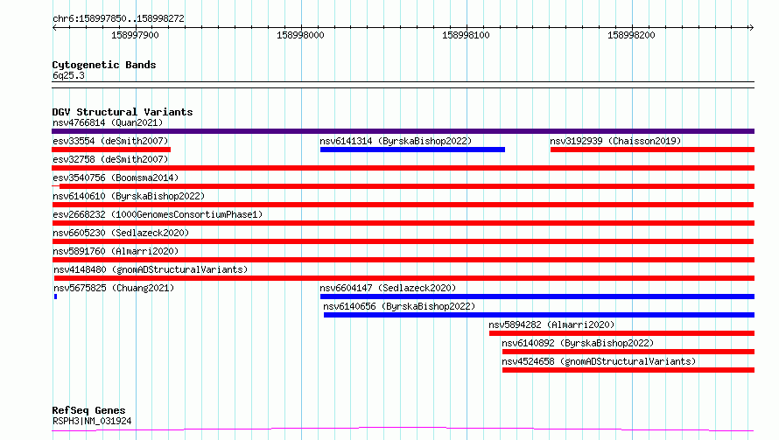Image resolution: width=779 pixels, height=440 pixels.
Task: Click ruler position 158997900
Action: [x=135, y=35]
